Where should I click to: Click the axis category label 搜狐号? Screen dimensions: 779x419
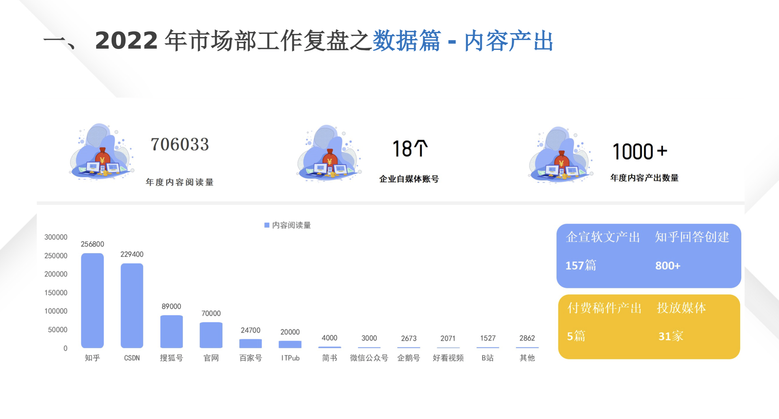click(x=172, y=358)
